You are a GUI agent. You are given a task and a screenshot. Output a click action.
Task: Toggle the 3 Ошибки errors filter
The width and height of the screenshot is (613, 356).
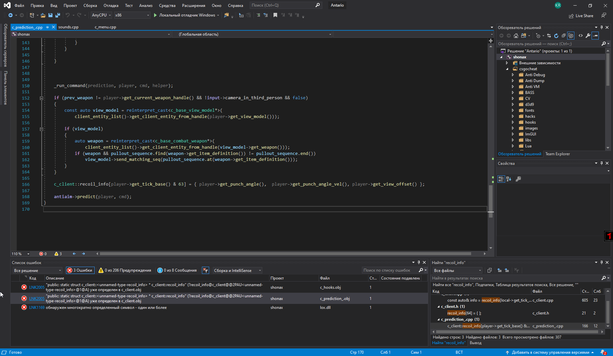[x=80, y=270]
